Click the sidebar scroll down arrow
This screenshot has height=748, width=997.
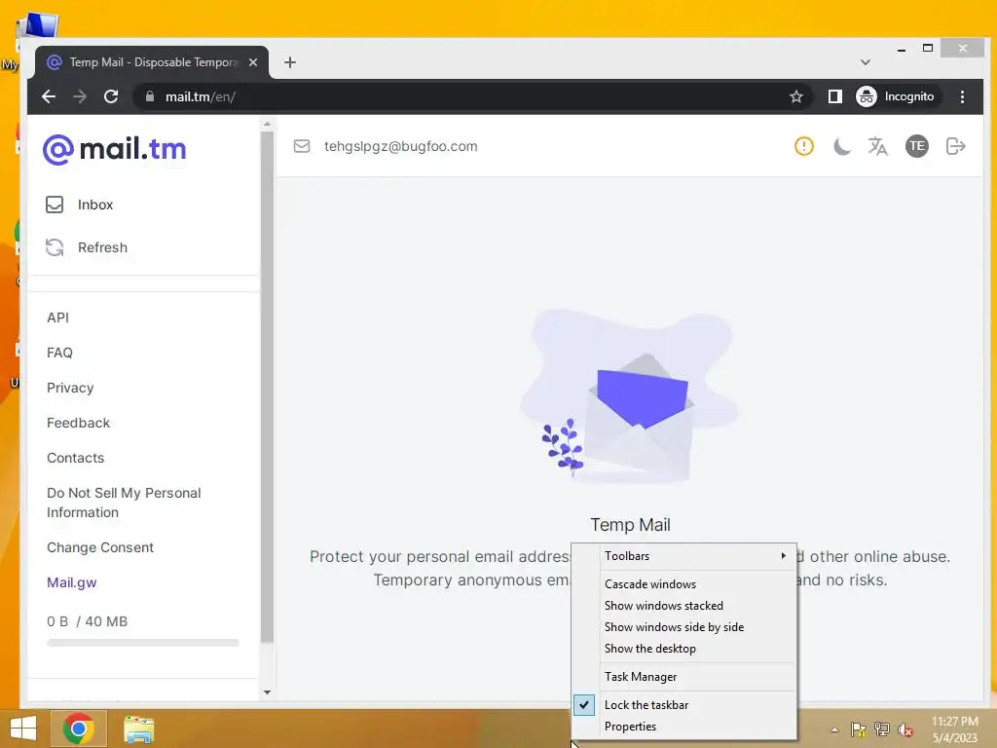click(x=267, y=692)
